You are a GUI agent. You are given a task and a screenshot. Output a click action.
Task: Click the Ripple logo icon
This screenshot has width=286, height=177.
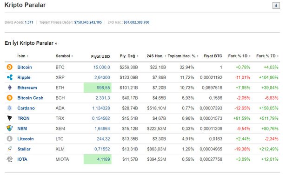tap(10, 77)
